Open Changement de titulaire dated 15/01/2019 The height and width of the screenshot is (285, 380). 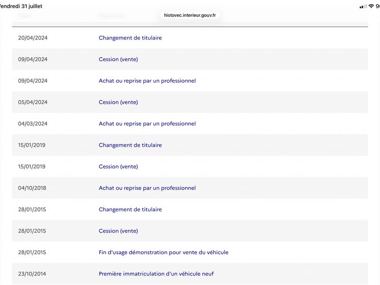click(x=130, y=145)
